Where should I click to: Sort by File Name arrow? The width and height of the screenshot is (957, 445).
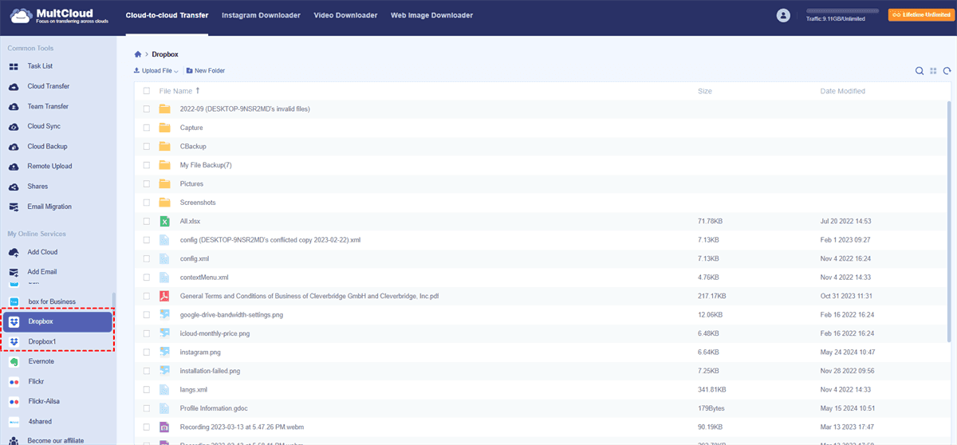click(x=198, y=91)
